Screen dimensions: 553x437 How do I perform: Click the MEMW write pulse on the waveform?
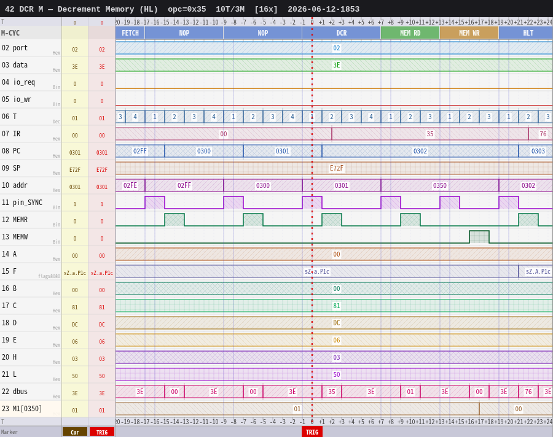(x=479, y=237)
